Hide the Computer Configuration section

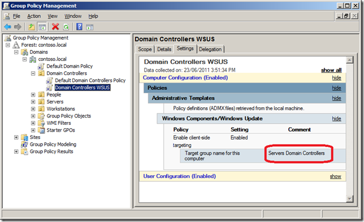pos(337,78)
